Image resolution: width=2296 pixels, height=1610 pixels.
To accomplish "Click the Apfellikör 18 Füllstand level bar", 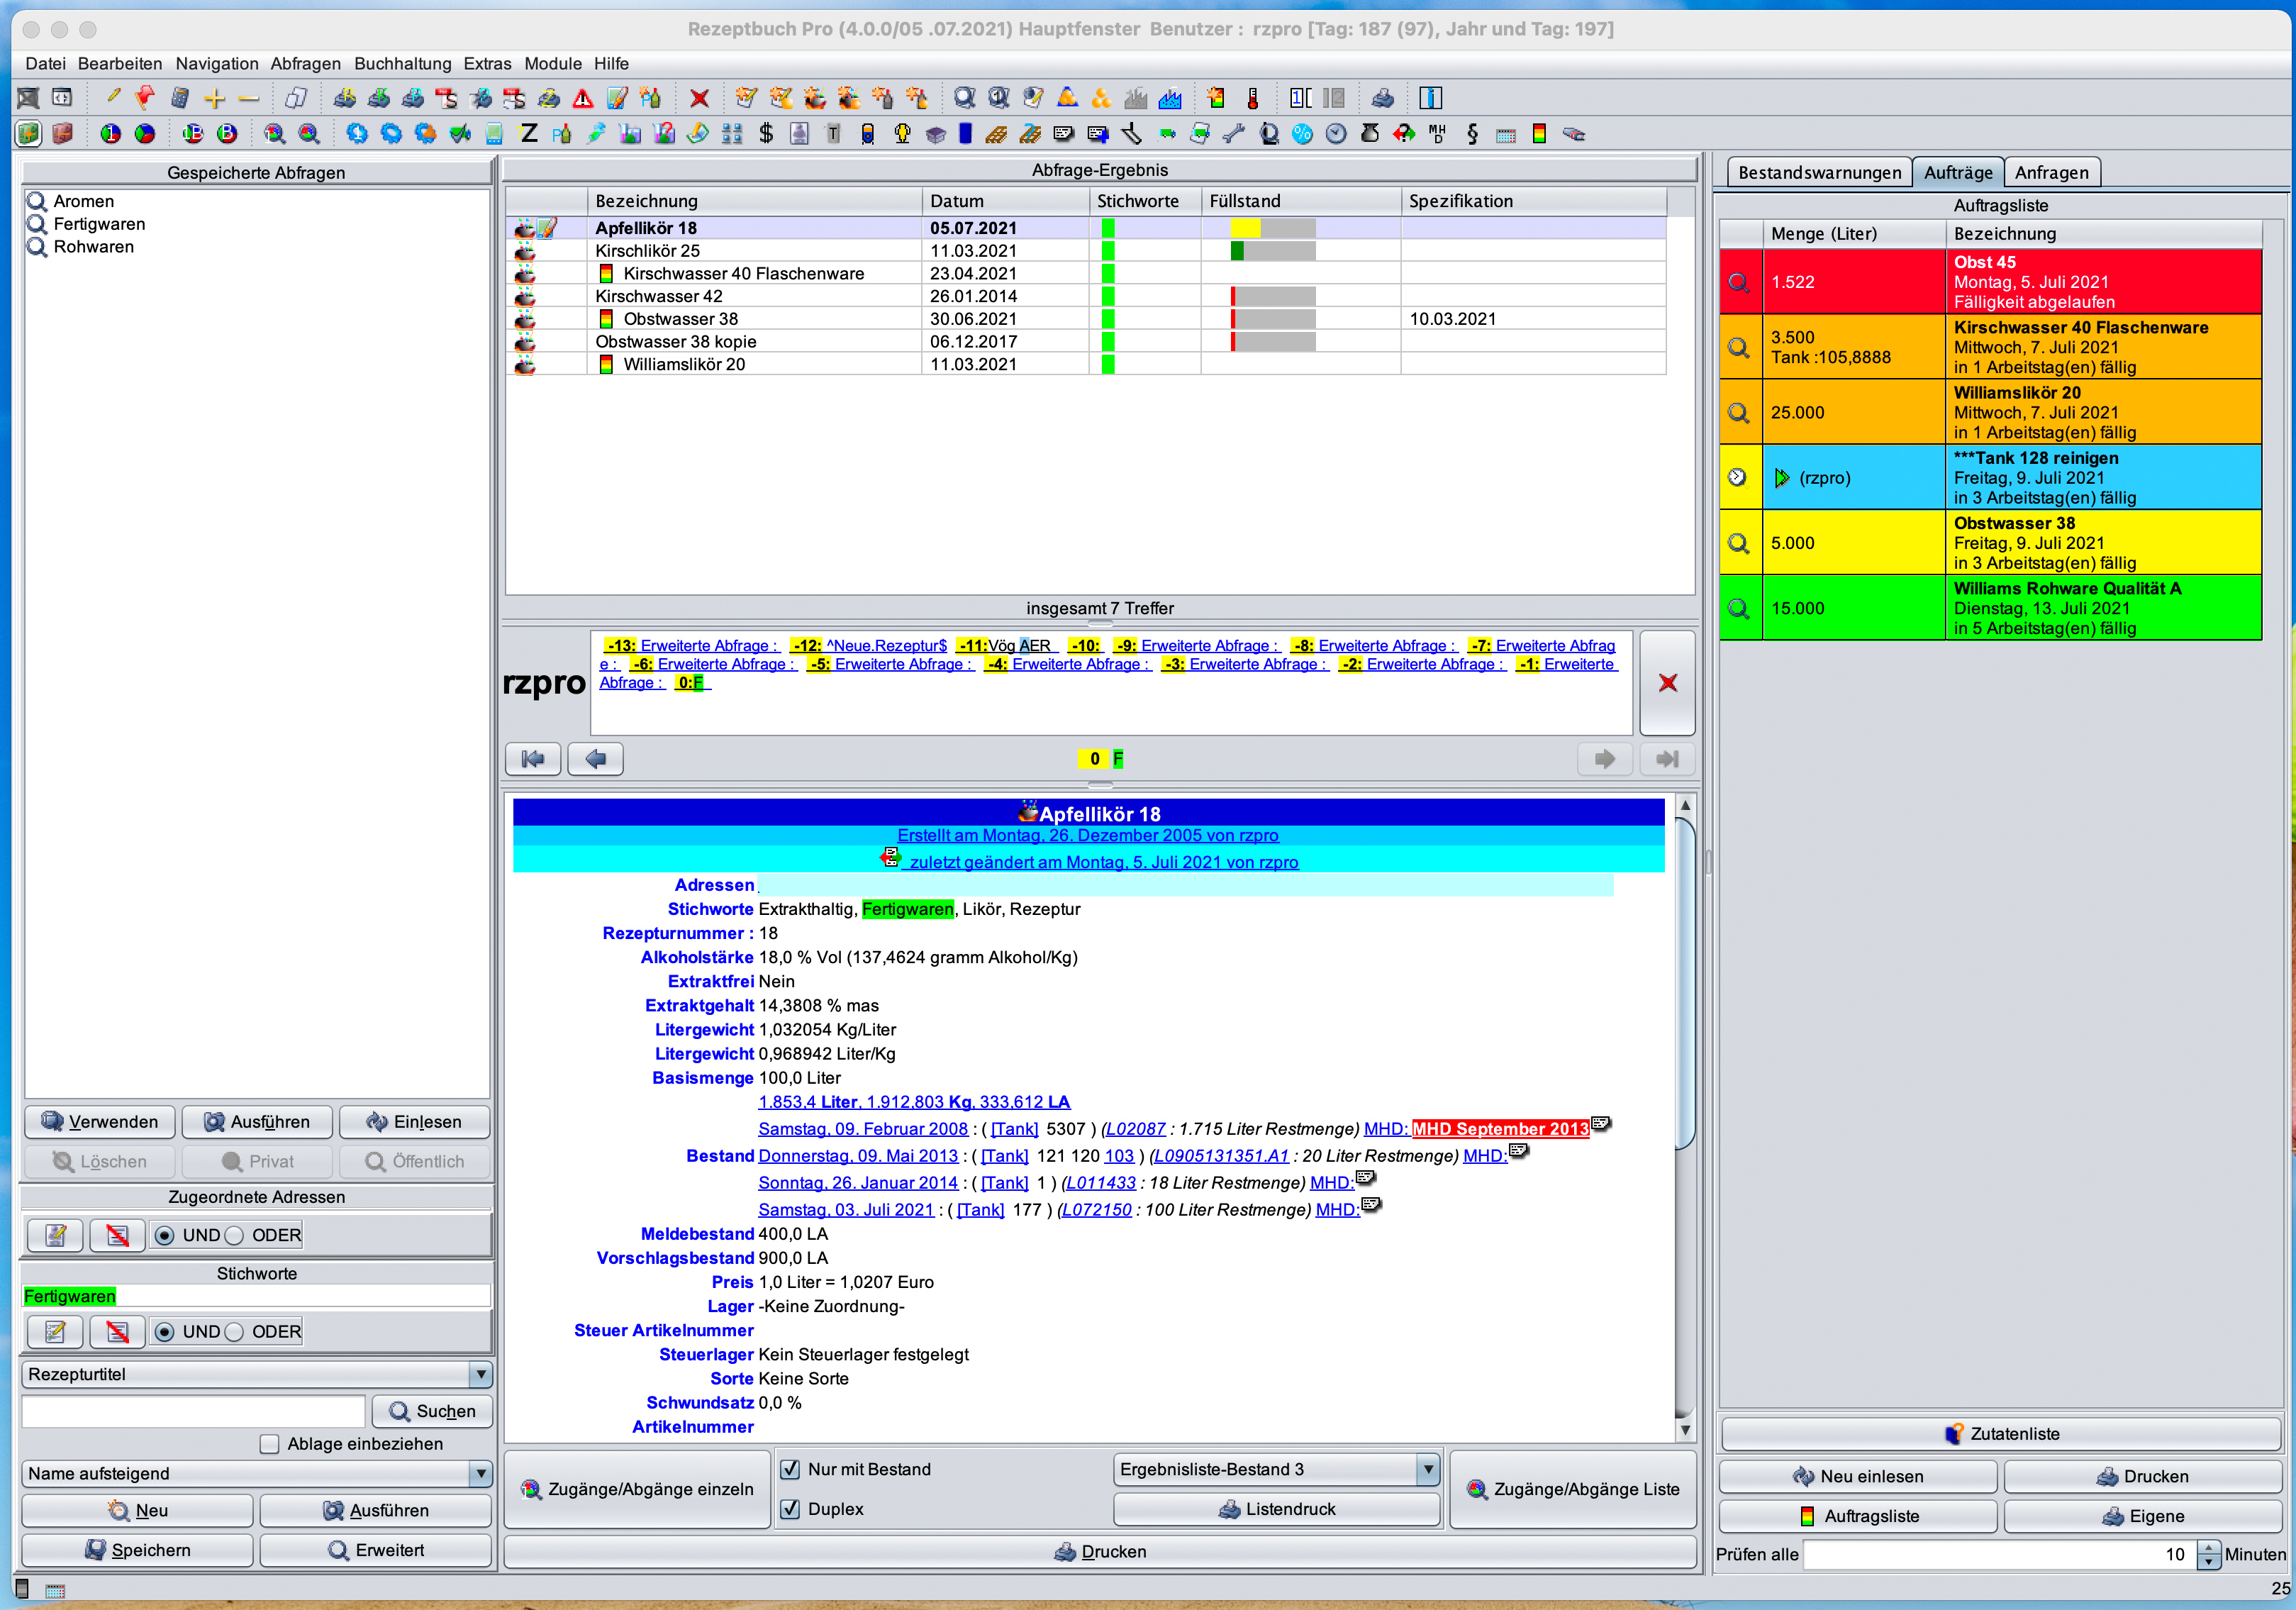I will tap(1272, 228).
